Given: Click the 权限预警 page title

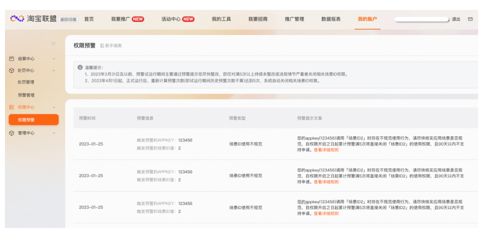Looking at the screenshot, I should click(85, 45).
